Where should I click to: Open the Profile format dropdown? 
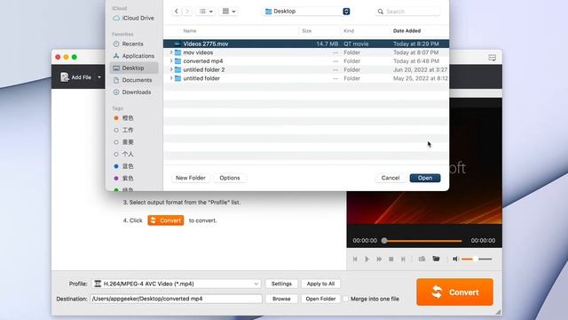pos(177,284)
